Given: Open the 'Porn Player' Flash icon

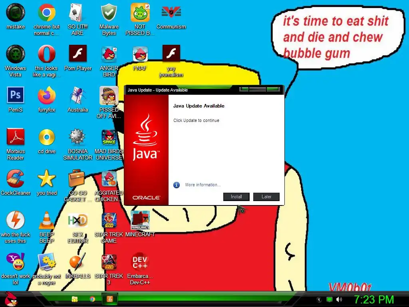Looking at the screenshot, I should coord(78,58).
